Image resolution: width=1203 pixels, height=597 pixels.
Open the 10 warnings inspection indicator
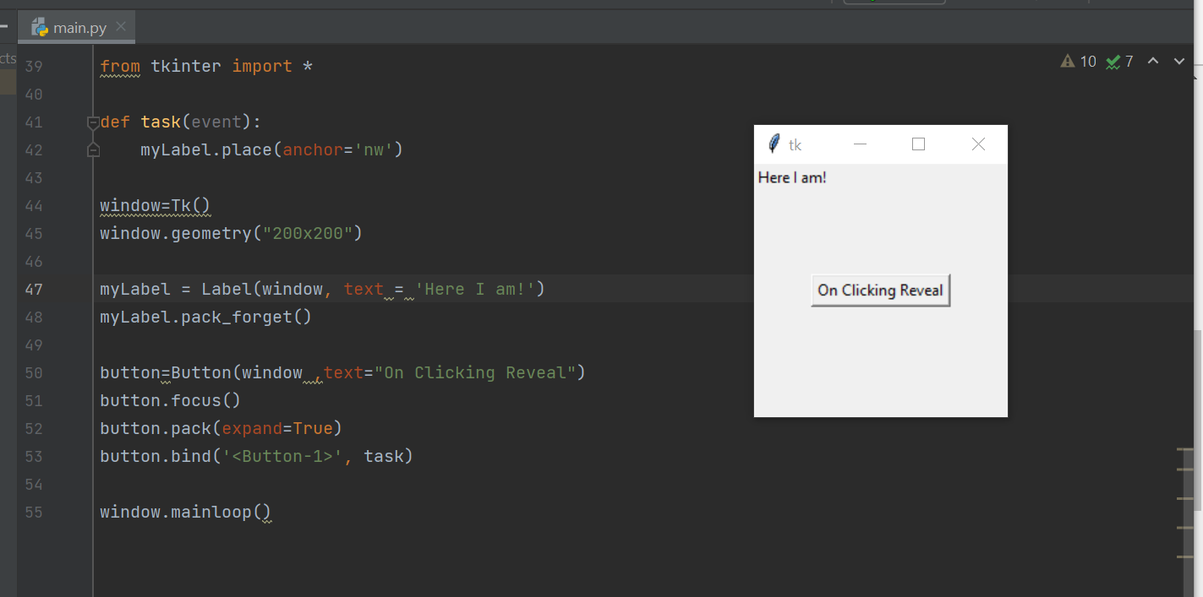pos(1078,62)
